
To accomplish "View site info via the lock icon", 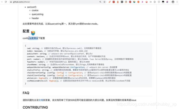I will click(x=11, y=2).
